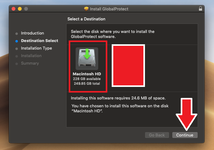Click the dimmed Installation step
The height and width of the screenshot is (150, 214).
tap(31, 56)
